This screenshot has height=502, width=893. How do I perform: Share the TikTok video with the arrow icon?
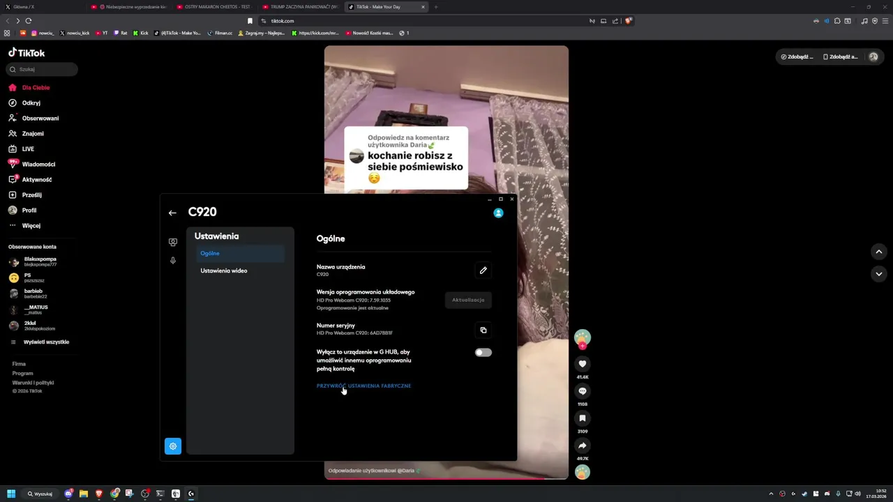point(583,446)
